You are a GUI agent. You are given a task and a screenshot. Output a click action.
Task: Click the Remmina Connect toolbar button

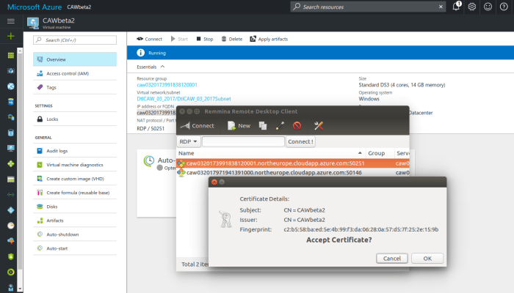tap(198, 126)
